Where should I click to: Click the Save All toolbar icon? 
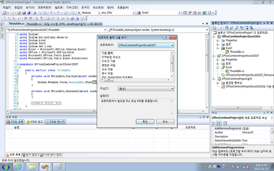29,13
